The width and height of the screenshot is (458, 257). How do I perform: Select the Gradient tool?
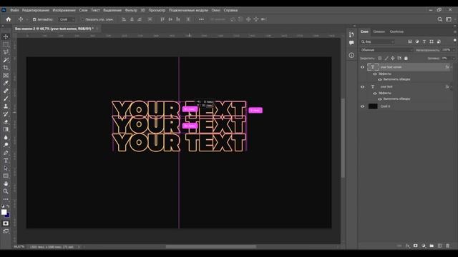point(6,129)
